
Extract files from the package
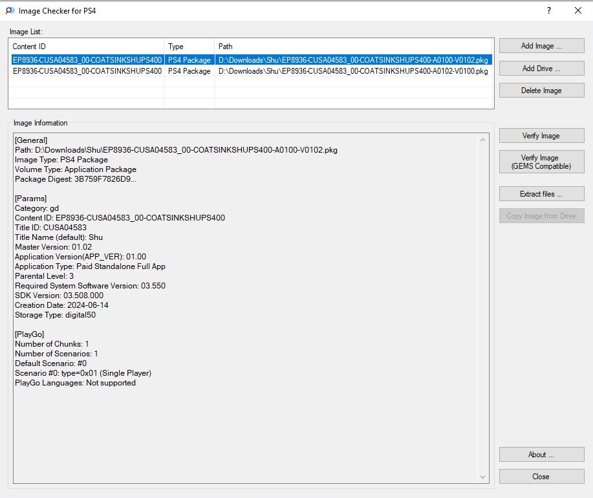point(541,194)
